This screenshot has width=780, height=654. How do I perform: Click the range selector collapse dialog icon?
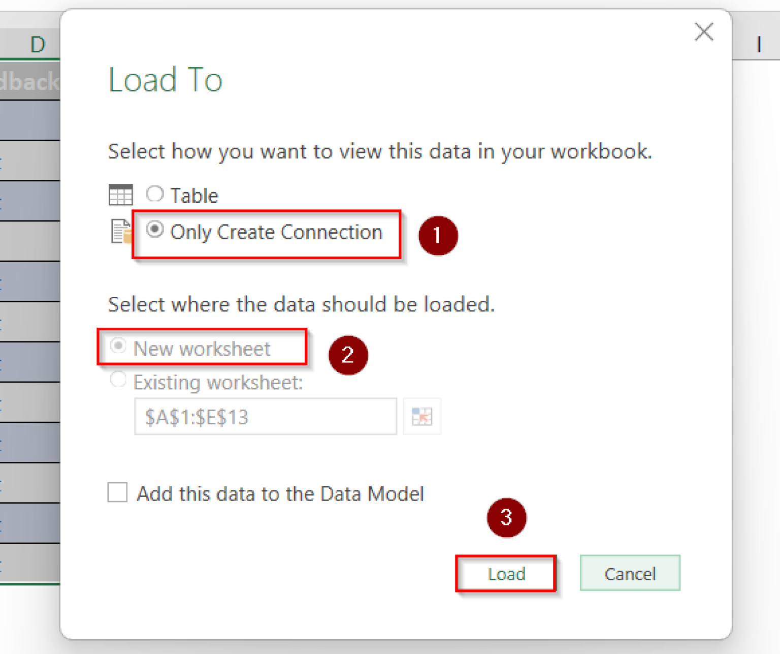pos(422,416)
